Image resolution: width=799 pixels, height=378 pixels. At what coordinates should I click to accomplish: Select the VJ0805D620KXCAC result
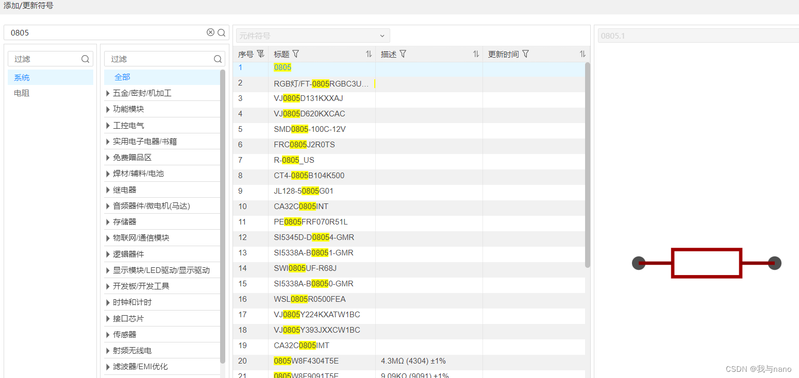(x=409, y=115)
